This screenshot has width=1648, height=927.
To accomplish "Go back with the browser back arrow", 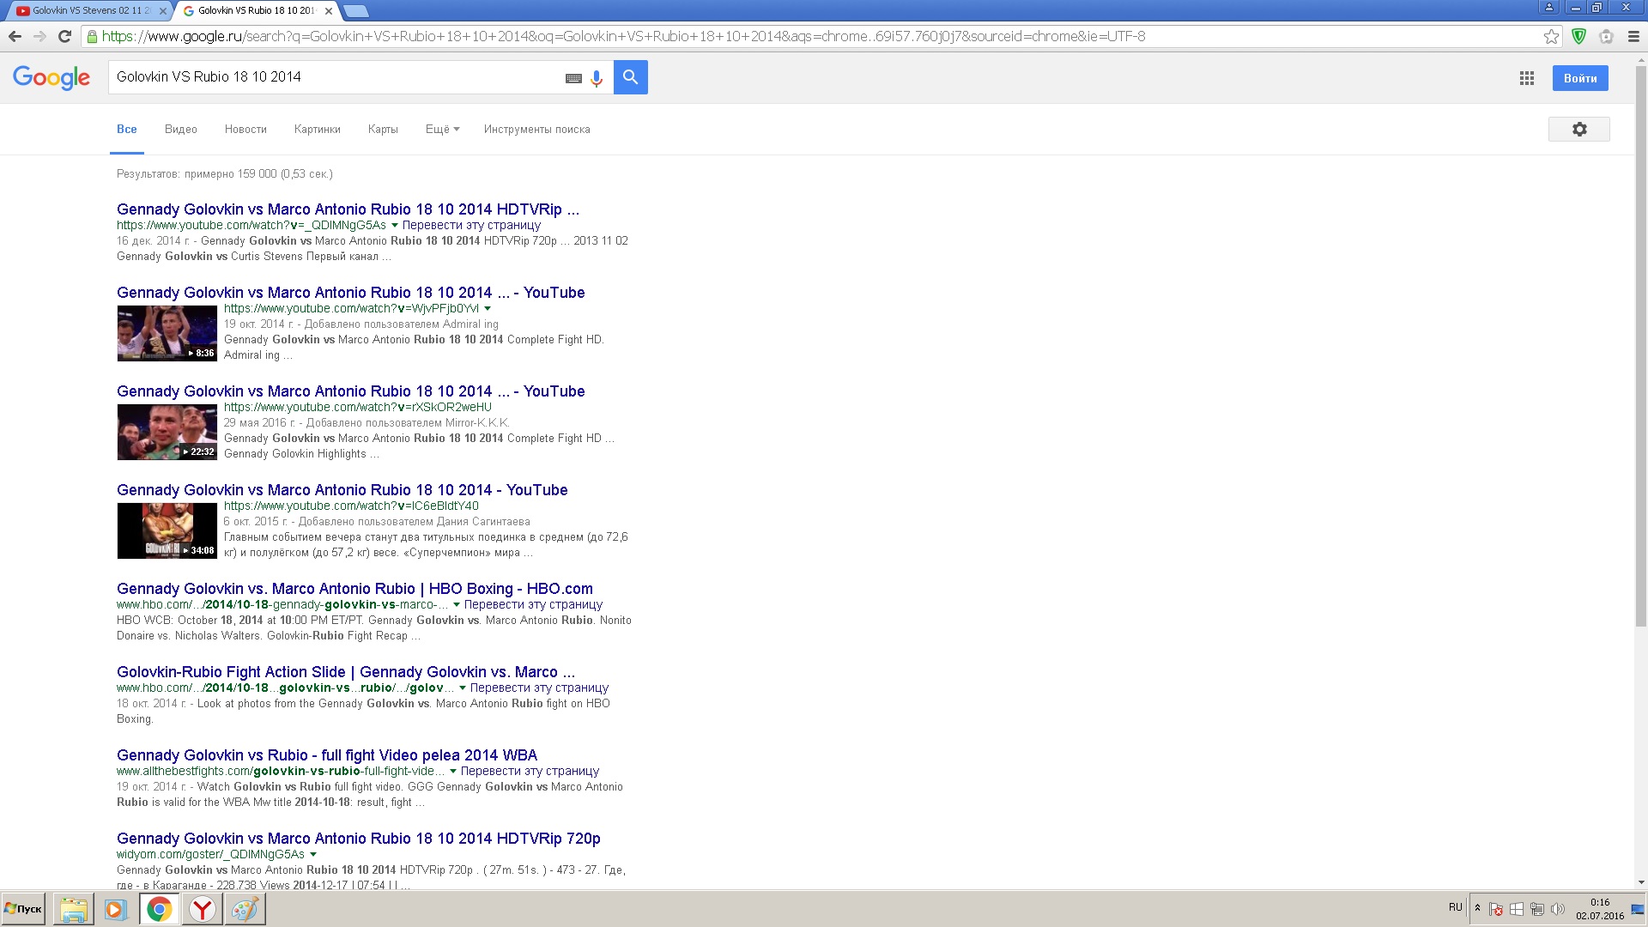I will [15, 36].
